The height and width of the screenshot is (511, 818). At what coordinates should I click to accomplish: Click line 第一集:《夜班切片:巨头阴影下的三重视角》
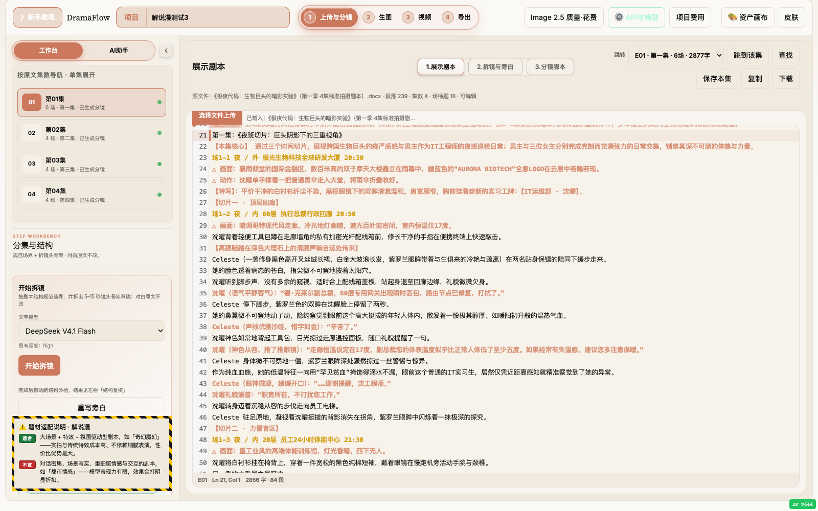tap(277, 135)
